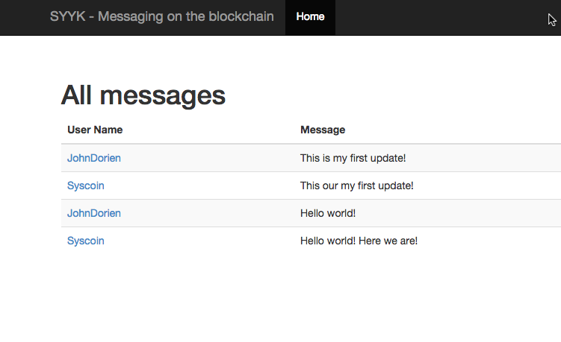Click the Message column header
This screenshot has width=561, height=342.
pyautogui.click(x=323, y=130)
